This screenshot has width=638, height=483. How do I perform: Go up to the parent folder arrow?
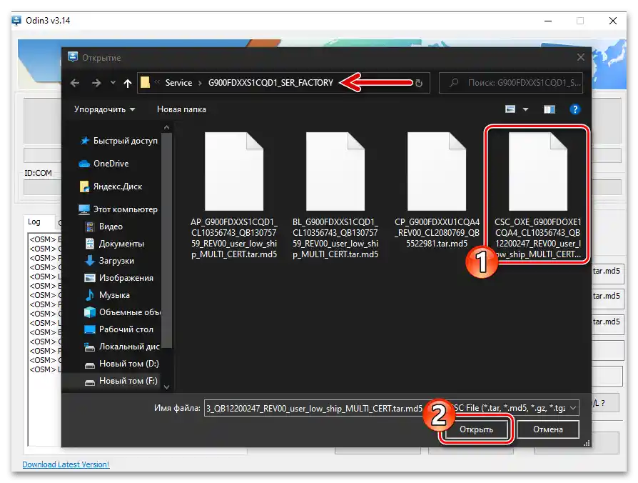tap(128, 83)
